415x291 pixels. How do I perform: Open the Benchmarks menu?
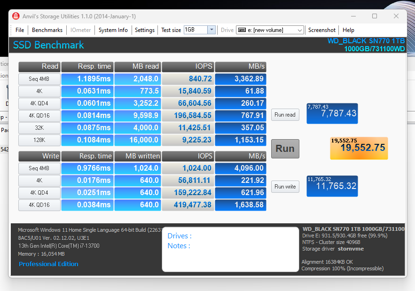click(x=47, y=30)
